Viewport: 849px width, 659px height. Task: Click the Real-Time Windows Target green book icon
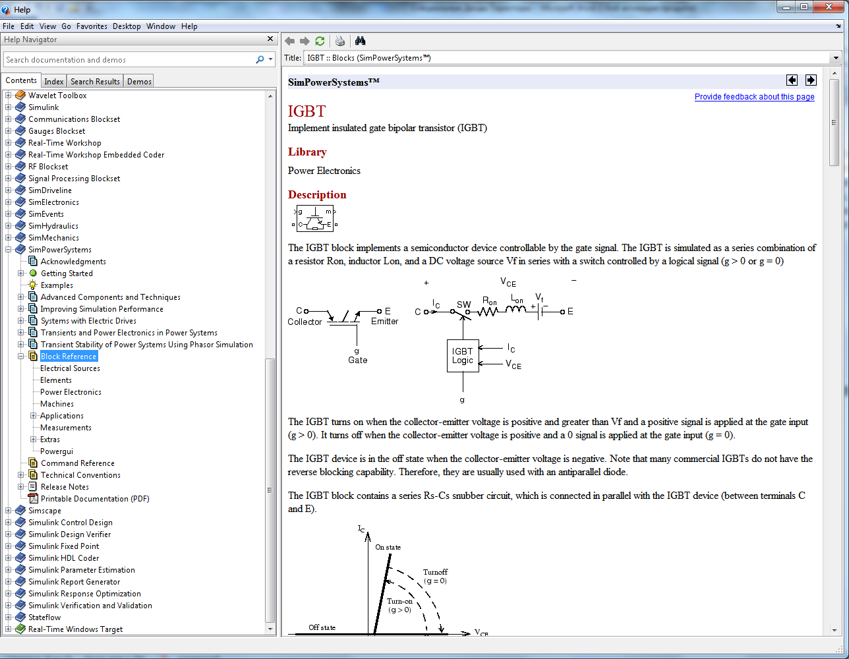[20, 629]
